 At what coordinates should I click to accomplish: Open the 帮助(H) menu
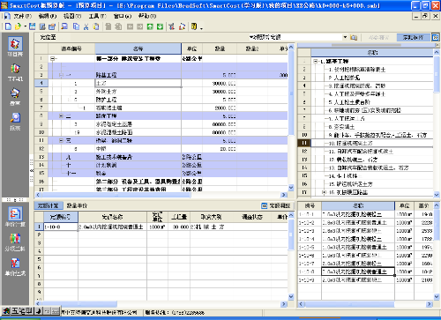147,16
